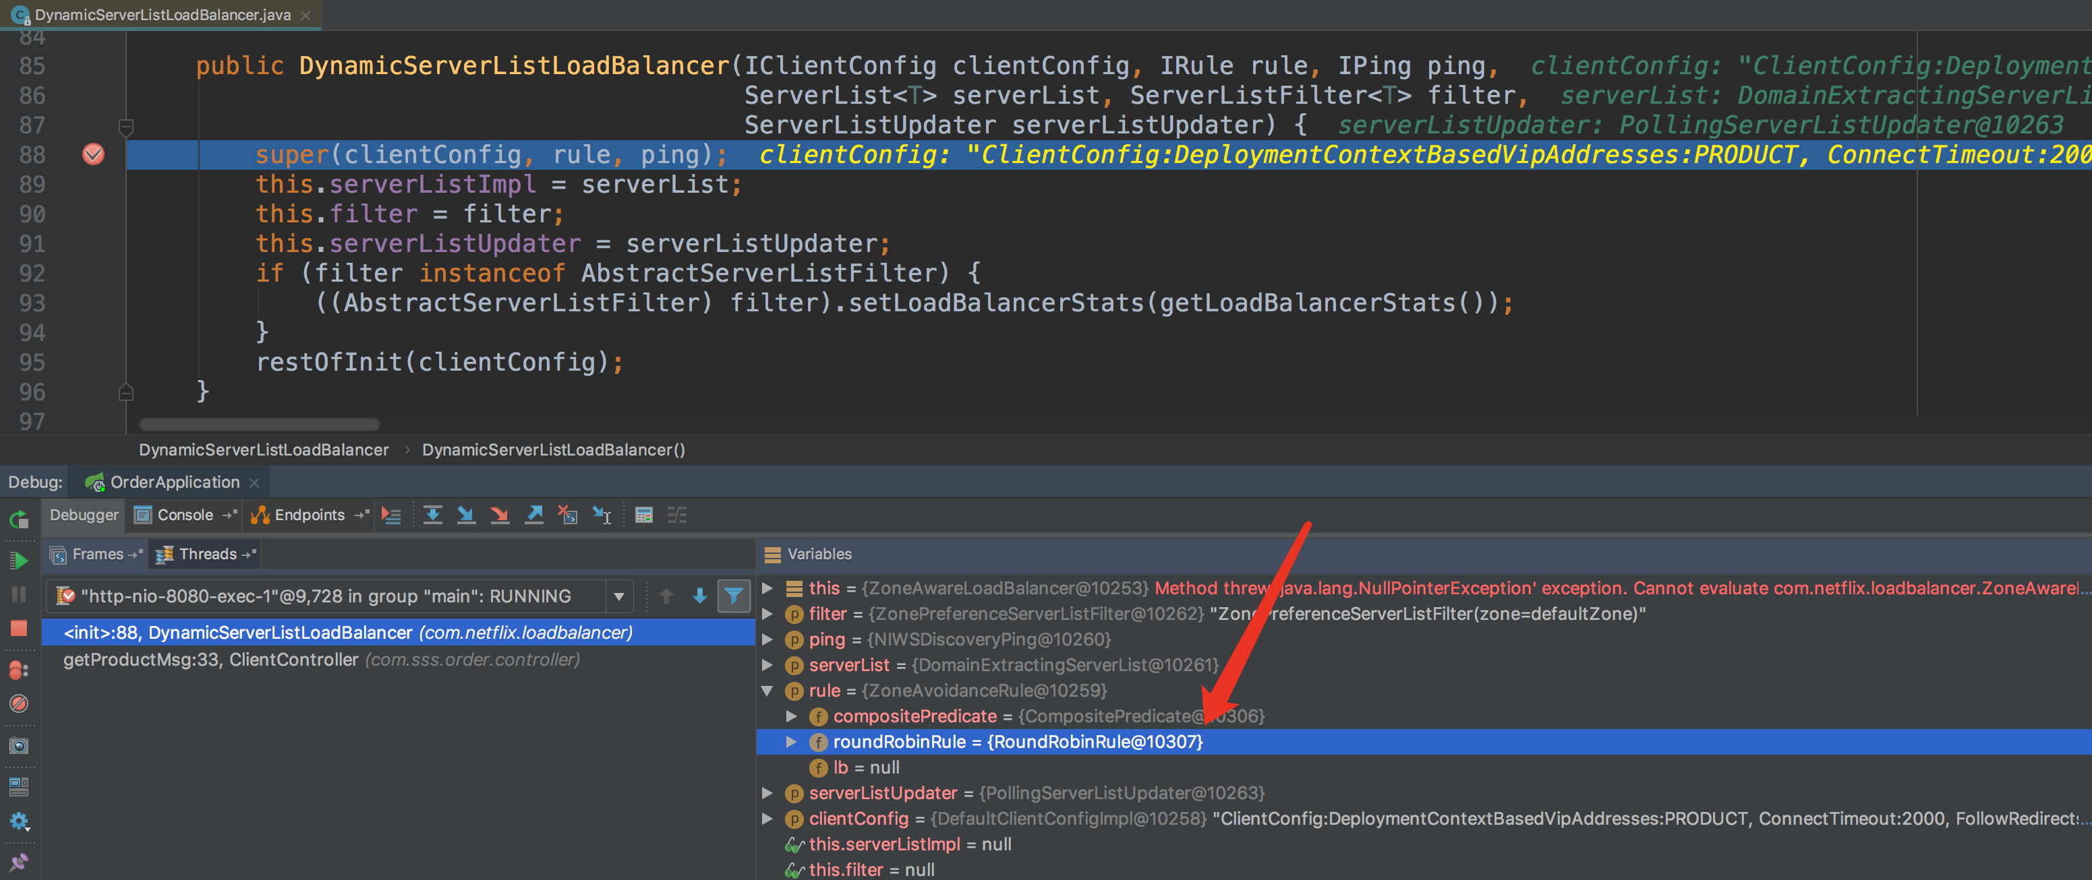Stop the debug session with the red square

click(19, 629)
